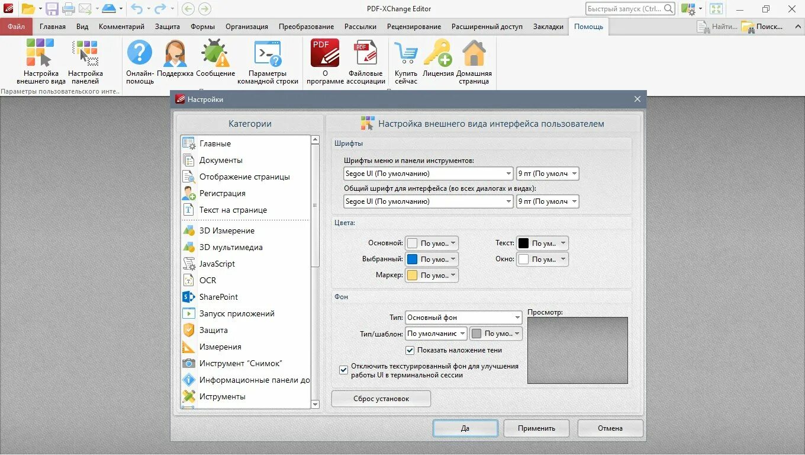805x455 pixels.
Task: Click the Print icon in quick toolbar
Action: (69, 9)
